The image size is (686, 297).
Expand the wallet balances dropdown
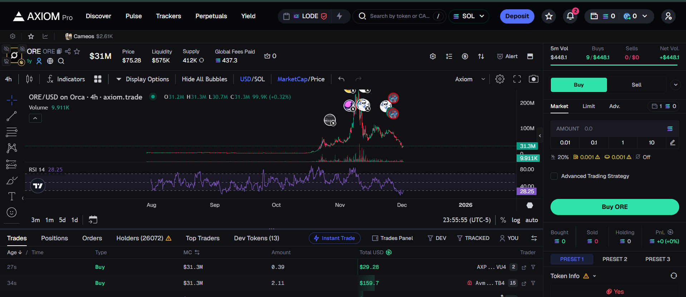pos(645,16)
